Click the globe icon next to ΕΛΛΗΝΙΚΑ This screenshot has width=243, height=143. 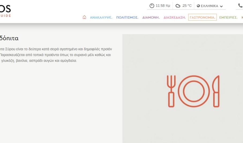pos(198,6)
